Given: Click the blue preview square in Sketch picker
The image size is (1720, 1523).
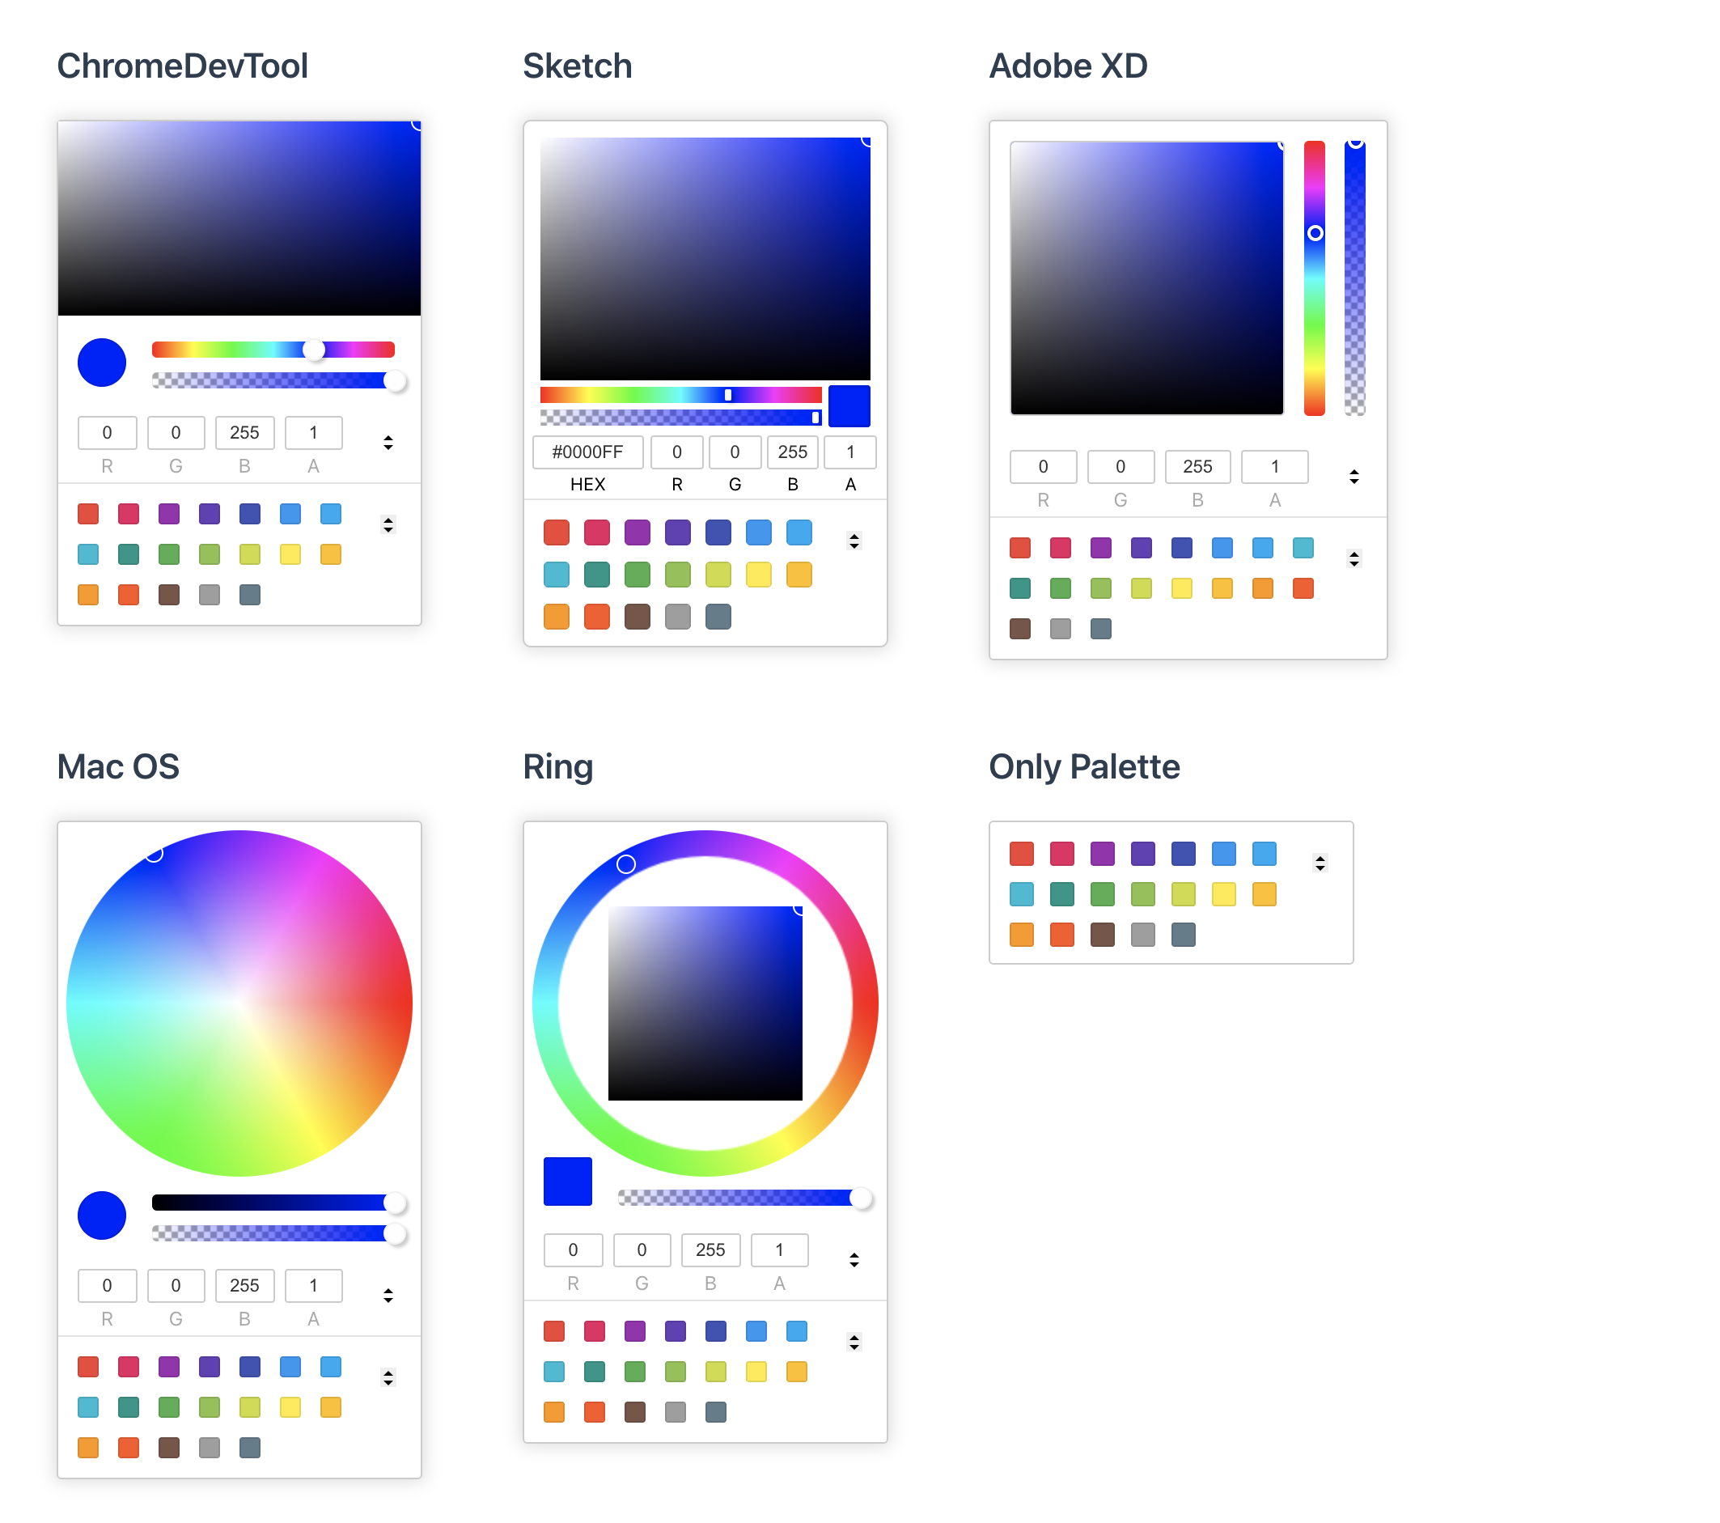Looking at the screenshot, I should (849, 405).
